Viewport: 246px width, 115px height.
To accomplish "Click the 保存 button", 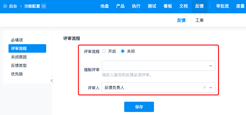I will click(139, 107).
